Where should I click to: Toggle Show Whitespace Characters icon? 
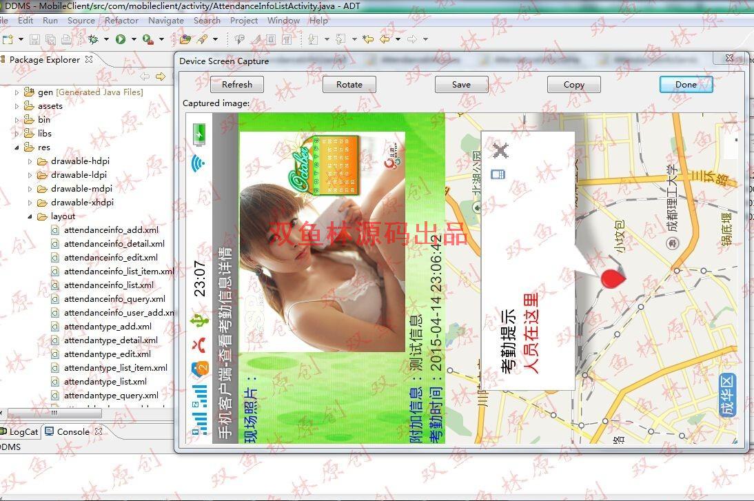[x=287, y=39]
